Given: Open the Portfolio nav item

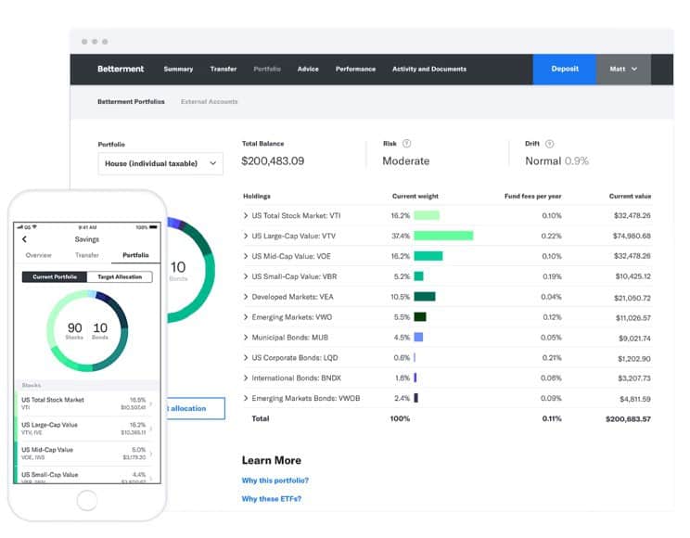Looking at the screenshot, I should (x=267, y=70).
